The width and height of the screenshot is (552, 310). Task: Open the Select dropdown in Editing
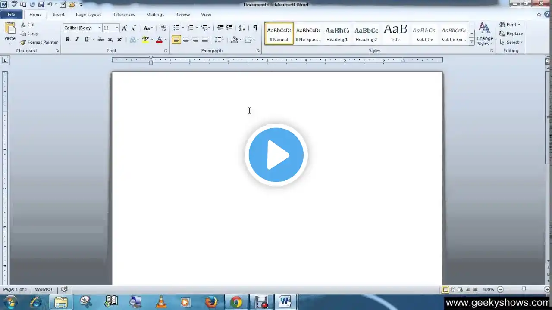[511, 42]
